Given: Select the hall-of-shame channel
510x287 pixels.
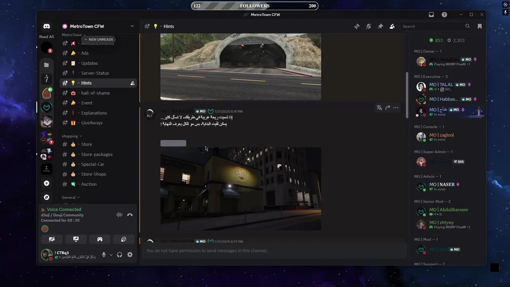Looking at the screenshot, I should (x=98, y=93).
